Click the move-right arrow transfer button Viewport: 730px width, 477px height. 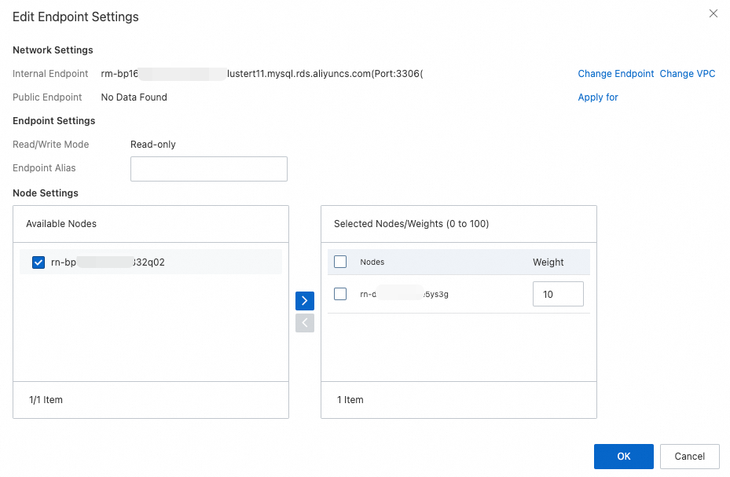(x=305, y=301)
